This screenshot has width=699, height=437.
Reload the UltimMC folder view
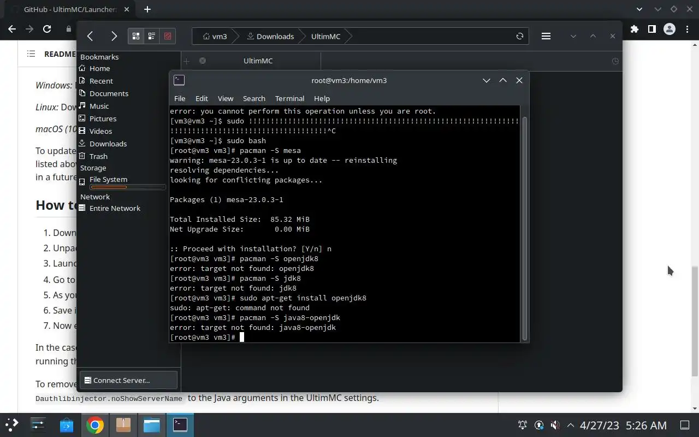click(x=520, y=36)
